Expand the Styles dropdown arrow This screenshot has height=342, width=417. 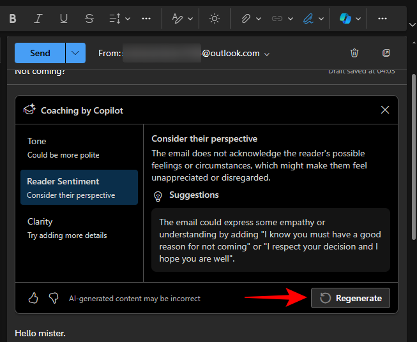pos(190,19)
